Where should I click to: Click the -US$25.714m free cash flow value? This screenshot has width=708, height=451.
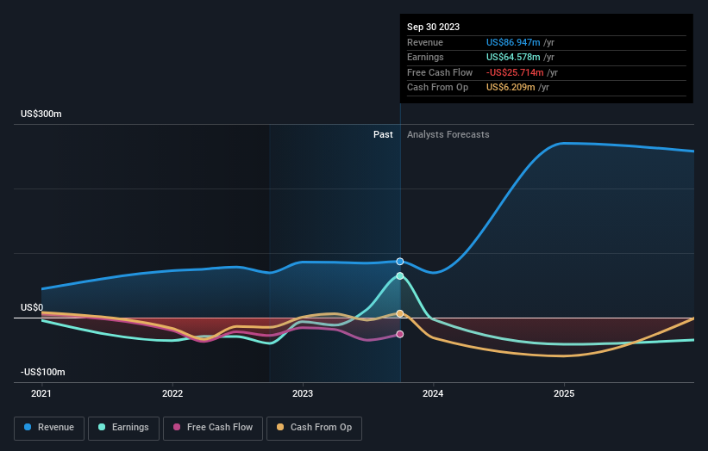515,72
